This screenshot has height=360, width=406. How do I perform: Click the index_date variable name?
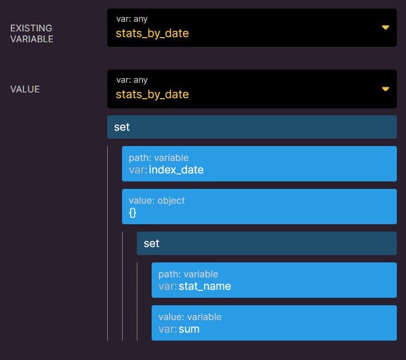[x=176, y=170]
